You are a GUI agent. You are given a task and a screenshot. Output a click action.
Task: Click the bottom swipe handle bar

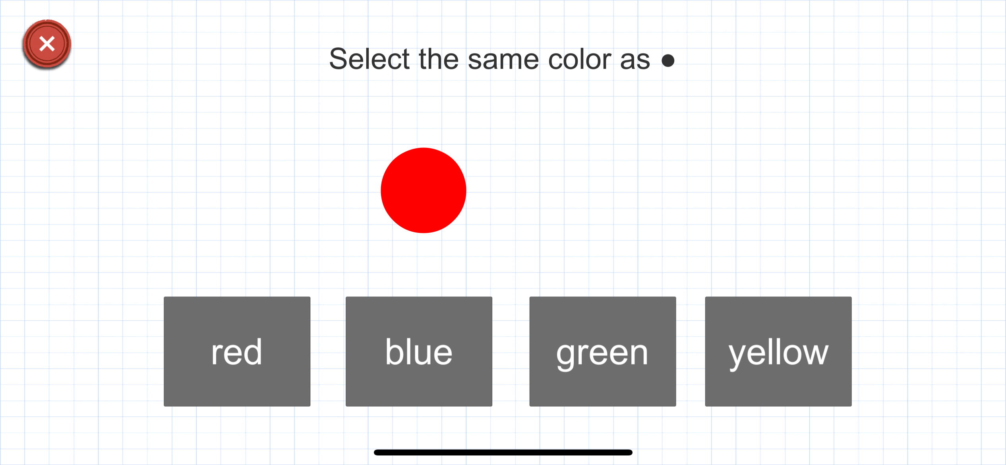[x=503, y=452]
